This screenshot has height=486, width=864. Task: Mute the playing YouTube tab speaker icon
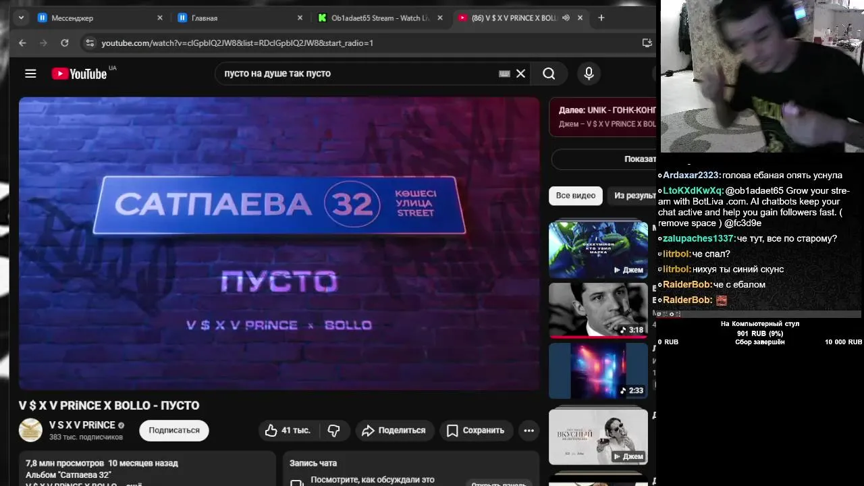point(566,18)
